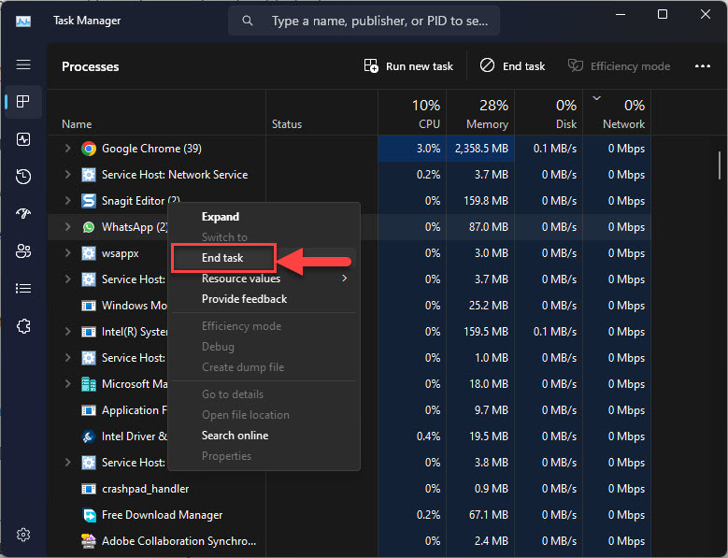Sort by the Disk column header
This screenshot has width=728, height=558.
549,113
